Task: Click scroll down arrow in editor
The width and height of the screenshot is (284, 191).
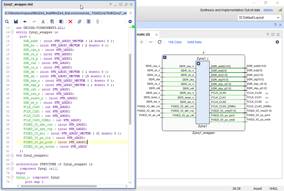Action: coord(130,182)
